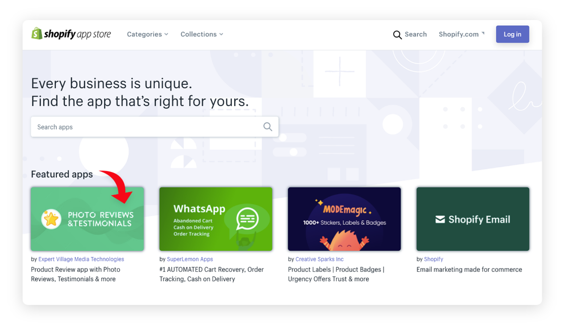Open the Shopify developer link
The height and width of the screenshot is (330, 565).
tap(433, 259)
